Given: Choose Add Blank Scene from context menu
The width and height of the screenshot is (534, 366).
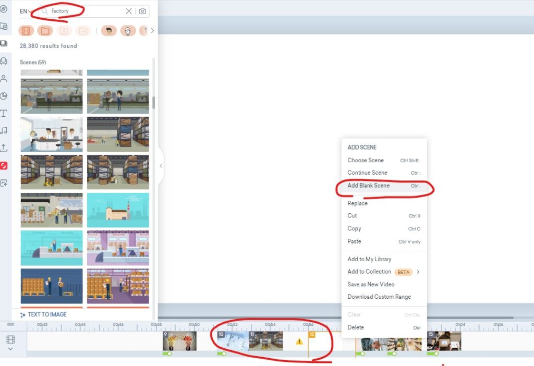Looking at the screenshot, I should (369, 186).
